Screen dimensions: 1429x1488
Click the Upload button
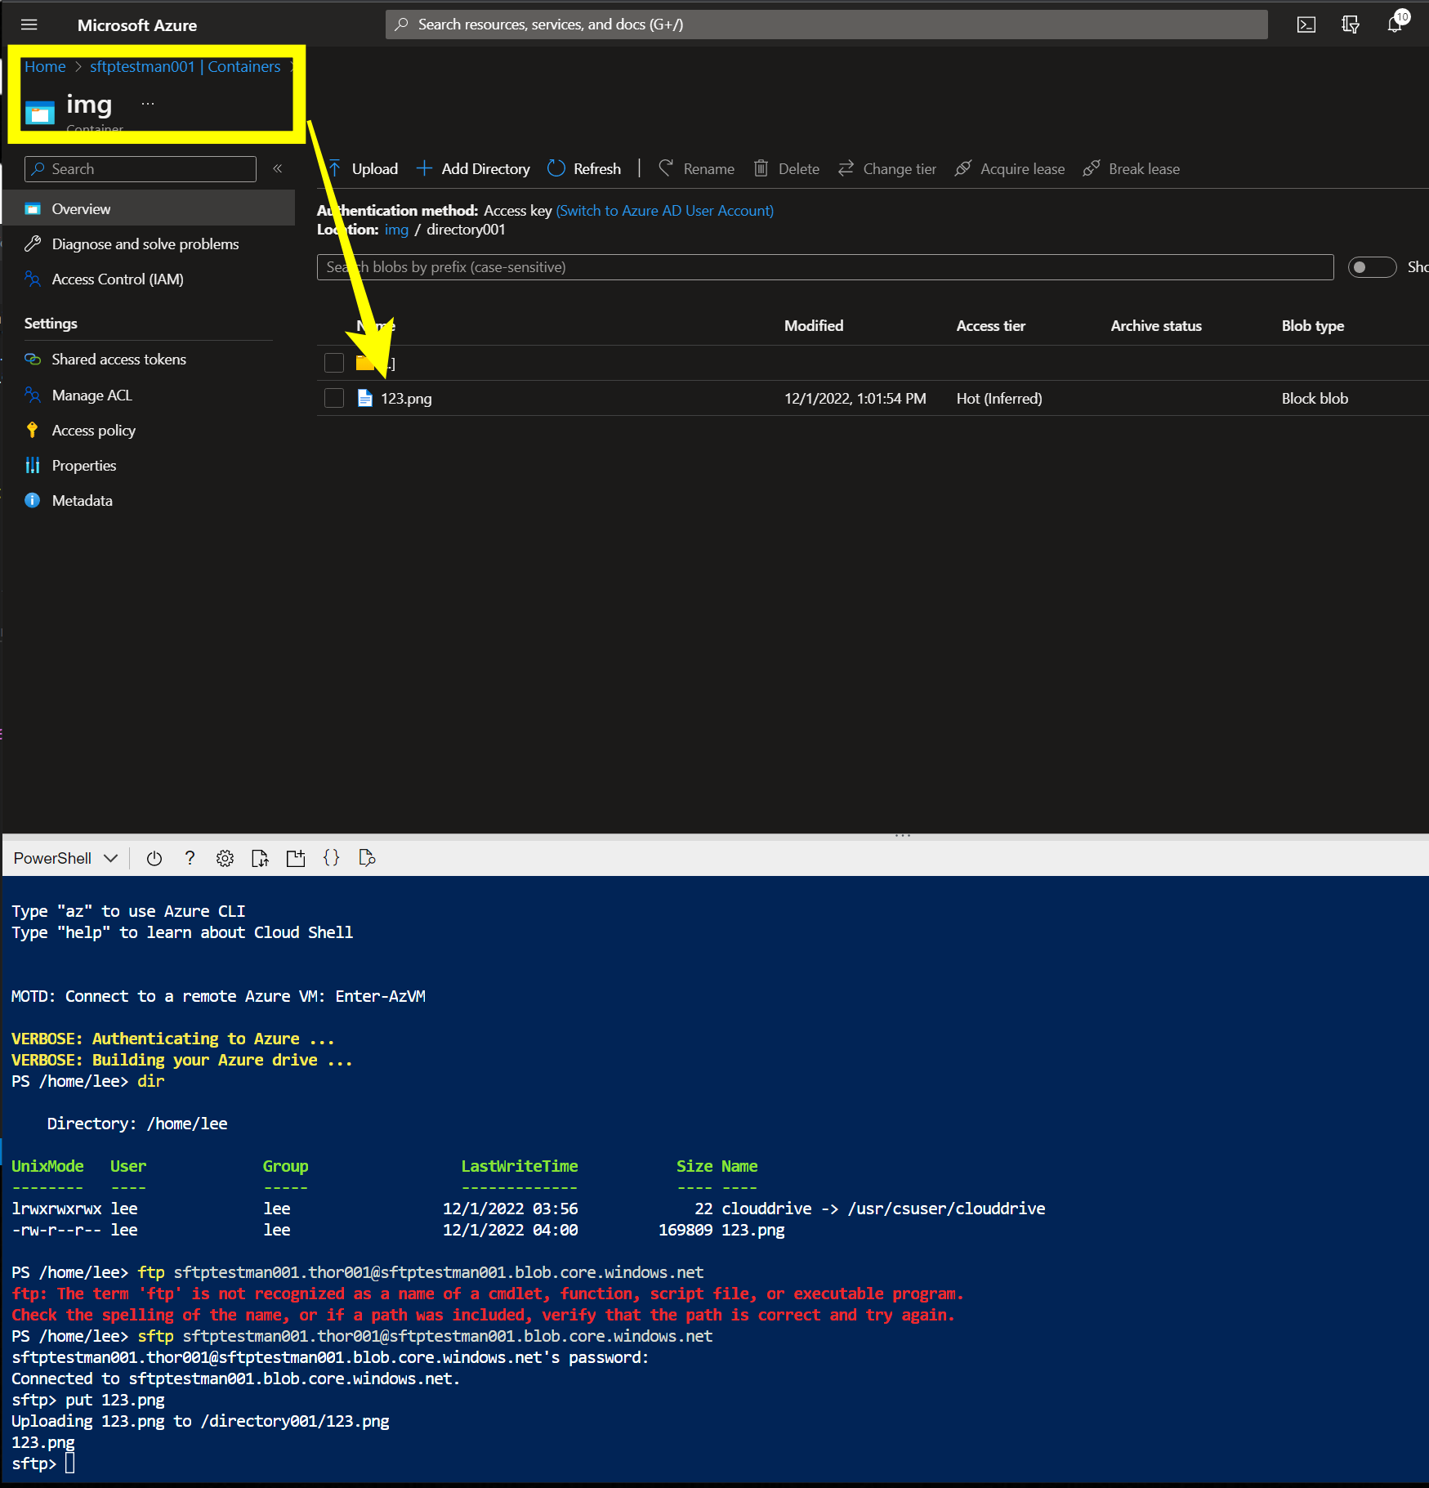tap(363, 168)
